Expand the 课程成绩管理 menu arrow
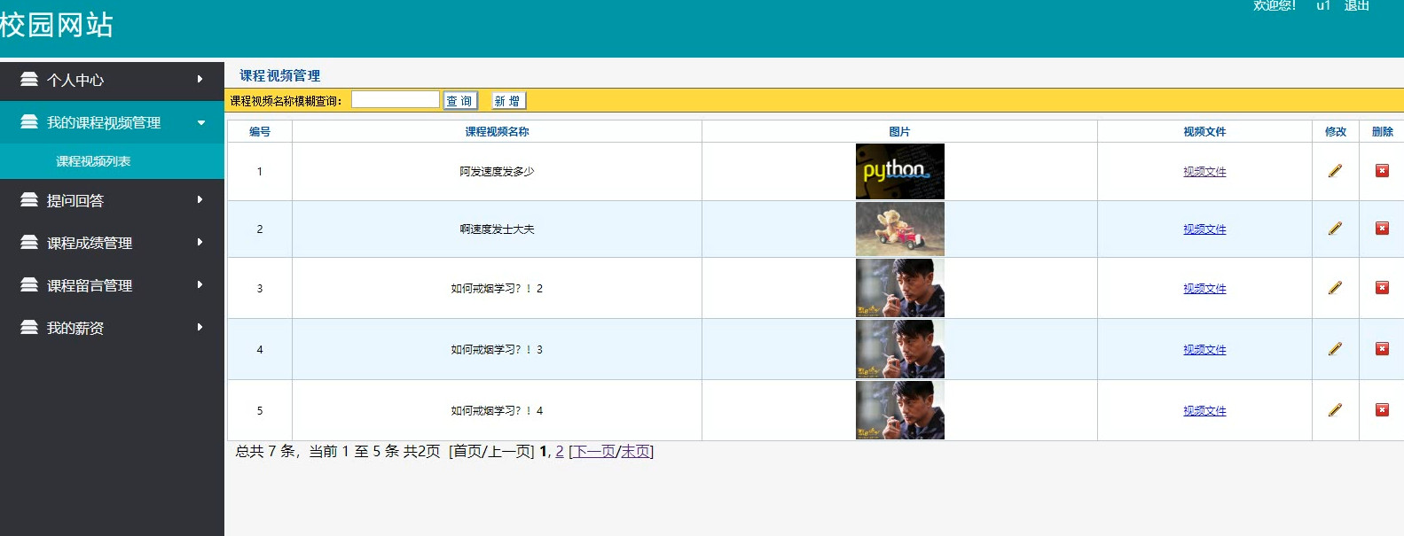This screenshot has width=1404, height=536. click(x=200, y=242)
